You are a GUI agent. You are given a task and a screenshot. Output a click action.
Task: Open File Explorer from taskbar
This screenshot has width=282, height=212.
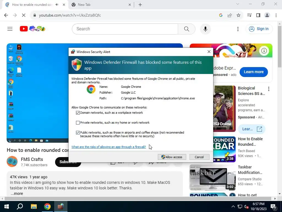pos(34,206)
